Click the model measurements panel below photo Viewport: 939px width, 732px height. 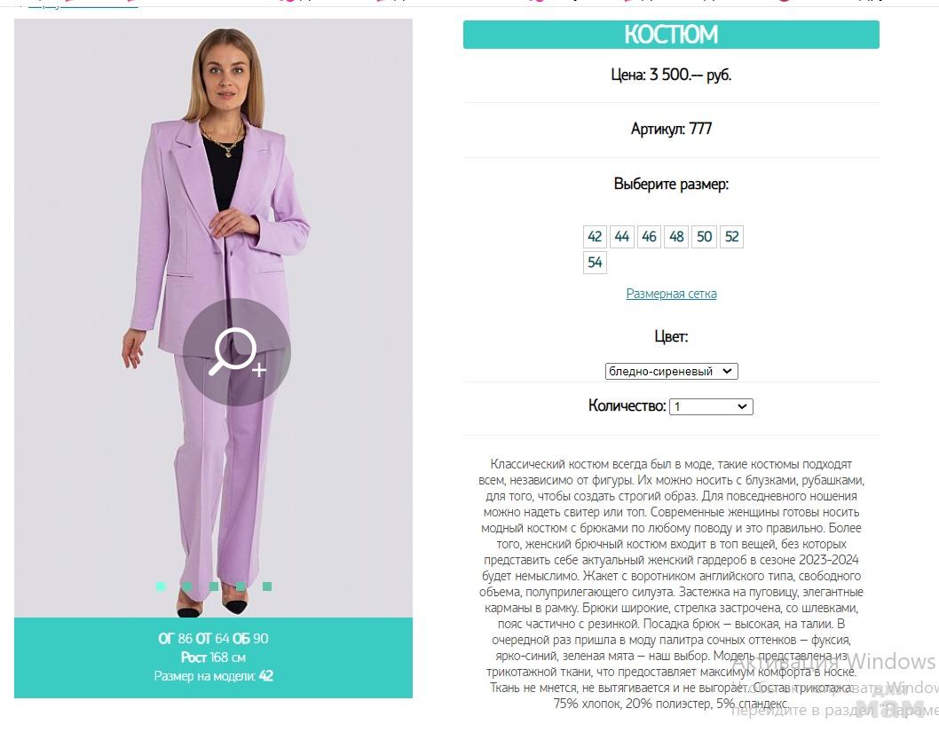213,657
